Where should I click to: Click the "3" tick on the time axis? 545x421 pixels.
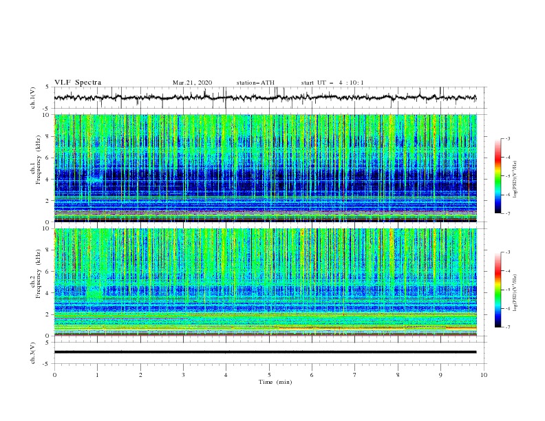pos(184,375)
